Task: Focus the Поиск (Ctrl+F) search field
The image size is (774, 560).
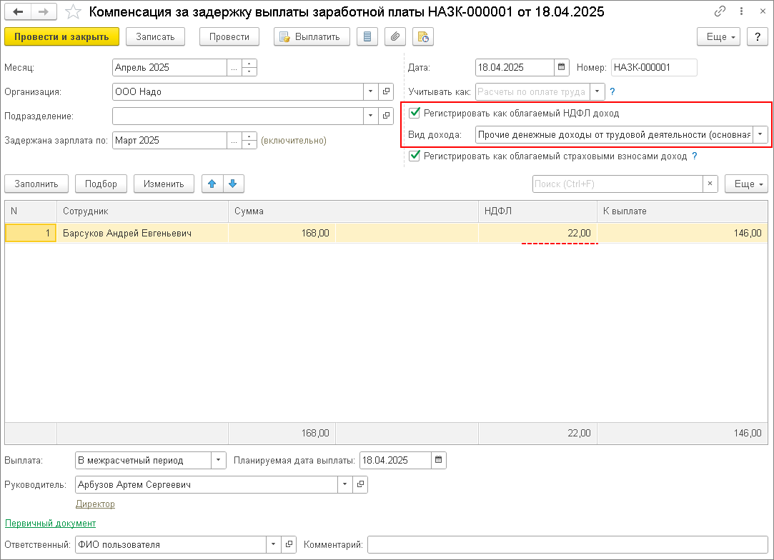Action: click(x=617, y=184)
